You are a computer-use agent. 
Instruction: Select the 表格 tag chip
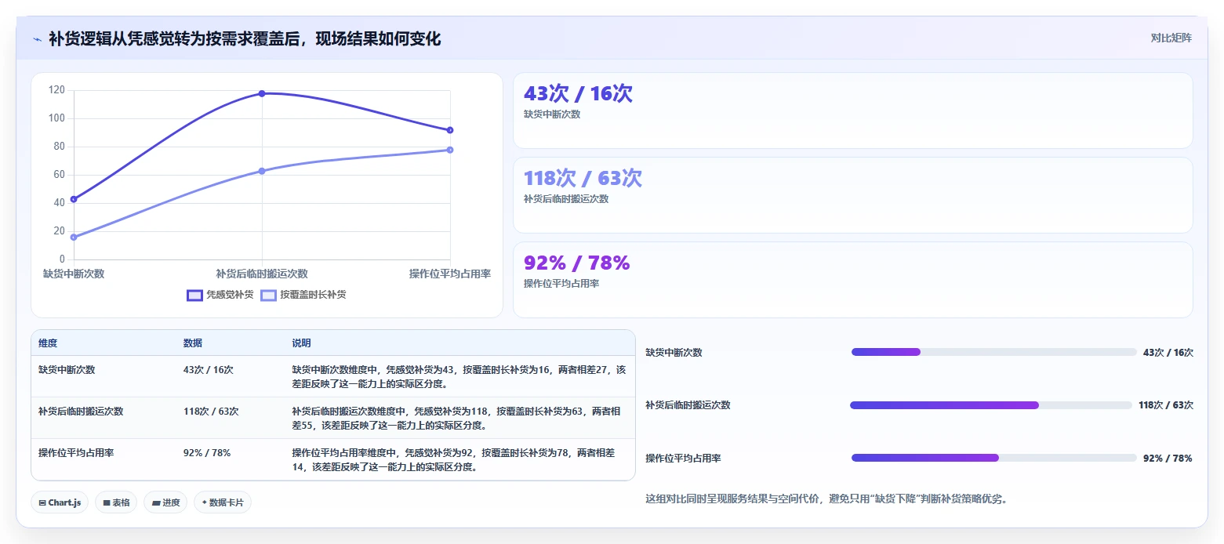click(x=116, y=502)
